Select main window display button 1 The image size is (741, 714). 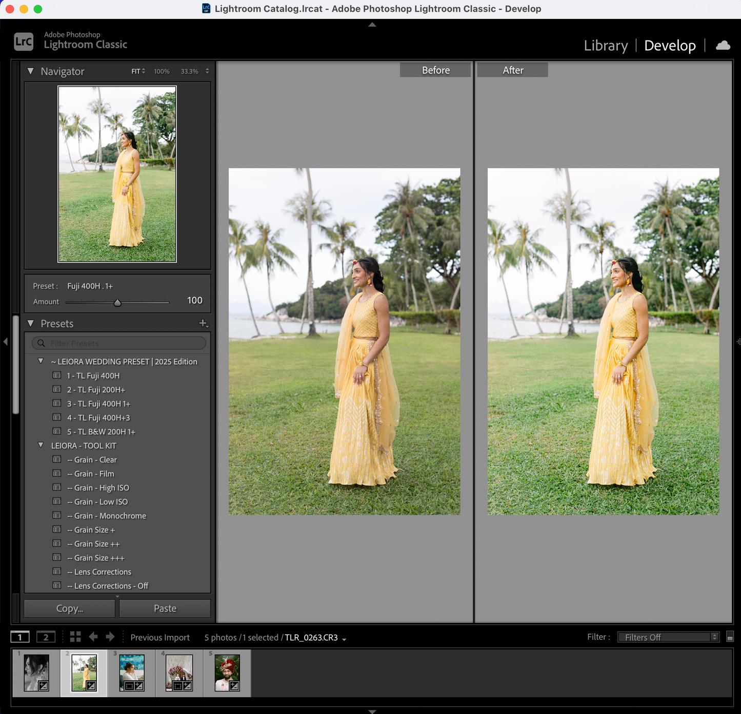coord(20,637)
